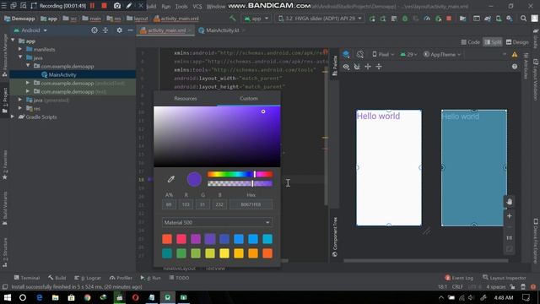
Task: Open Windows Start menu
Action: [x=8, y=297]
